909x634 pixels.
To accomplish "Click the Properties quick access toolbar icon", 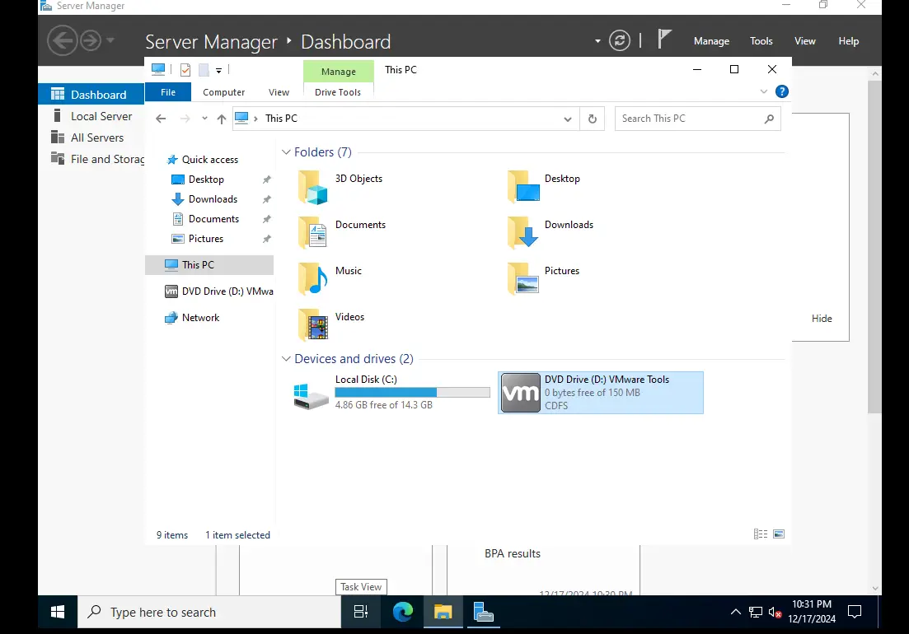I will coord(185,70).
